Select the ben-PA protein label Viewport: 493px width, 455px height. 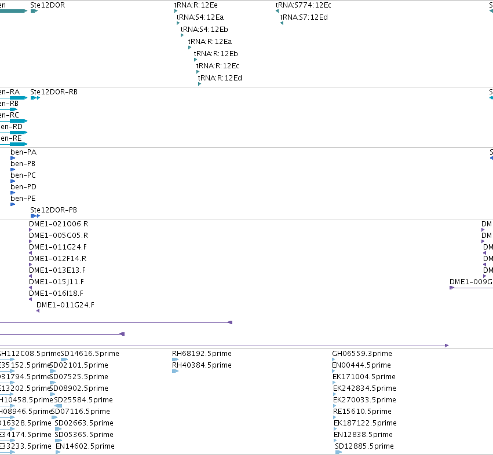23,152
